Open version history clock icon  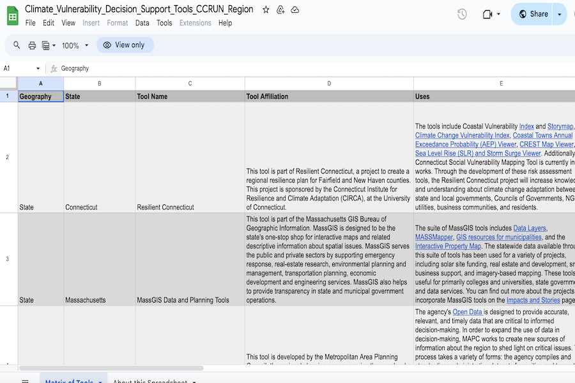click(x=462, y=14)
